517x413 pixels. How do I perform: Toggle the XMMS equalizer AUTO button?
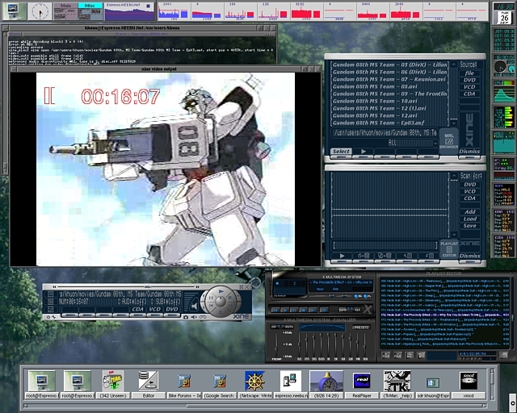289,327
